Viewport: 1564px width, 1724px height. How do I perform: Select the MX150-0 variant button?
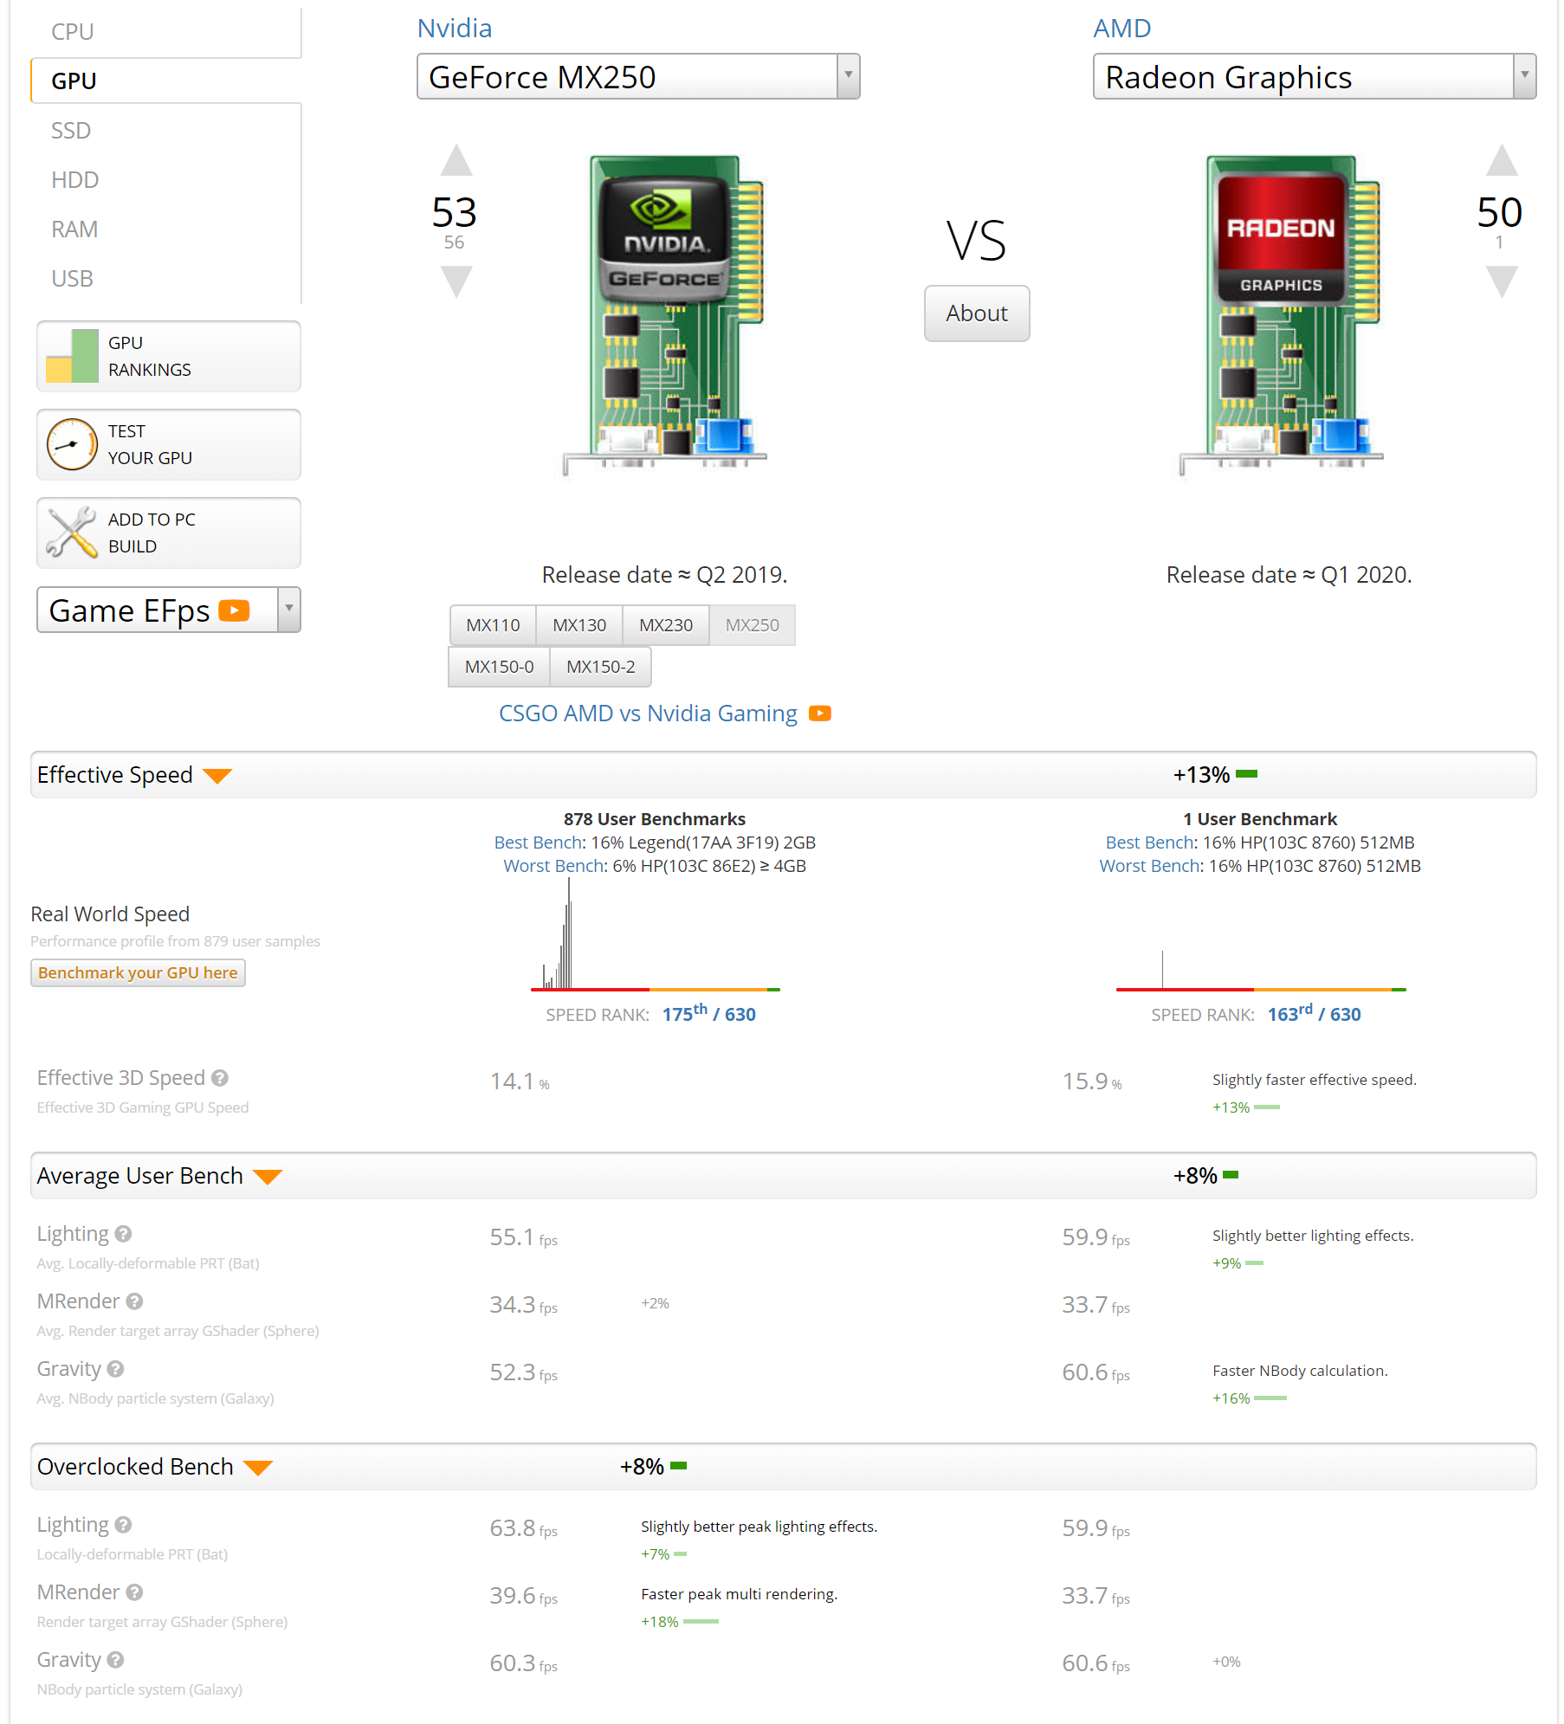coord(500,667)
